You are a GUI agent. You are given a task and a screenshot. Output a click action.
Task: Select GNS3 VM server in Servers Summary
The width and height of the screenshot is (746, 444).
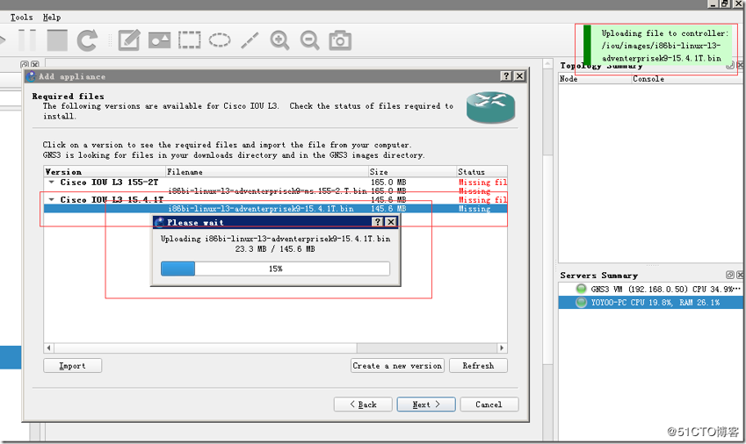650,289
